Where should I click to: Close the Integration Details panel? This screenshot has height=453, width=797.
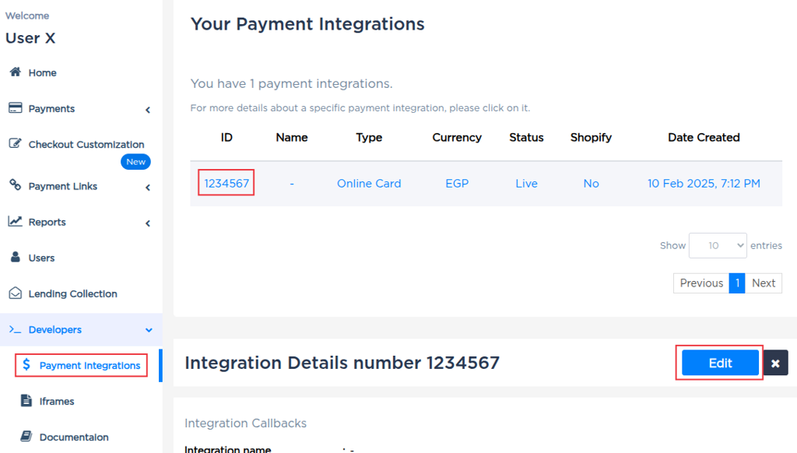click(775, 363)
